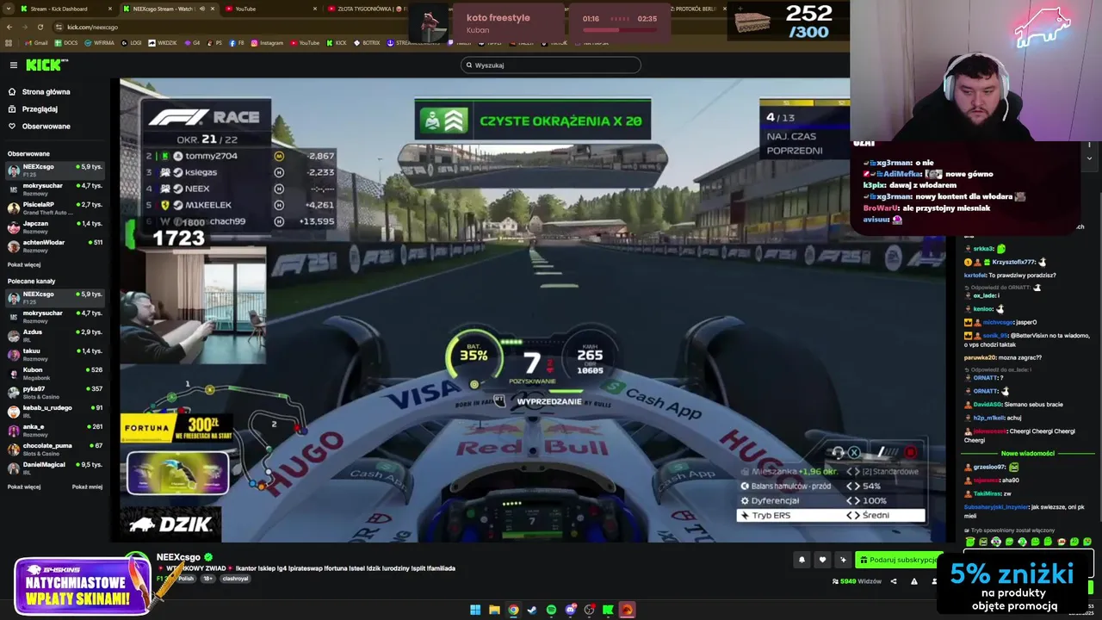
Task: Click the clashroyal stream tag
Action: pyautogui.click(x=235, y=579)
